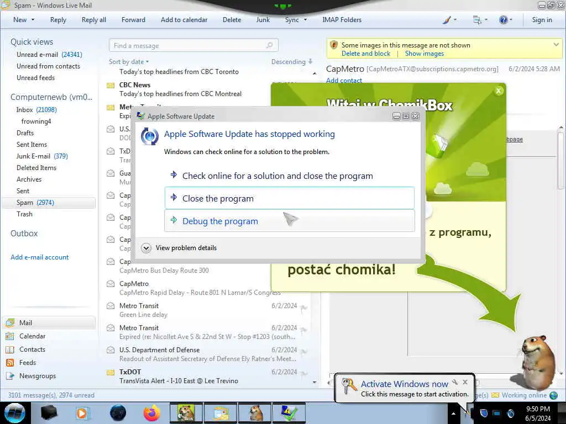
Task: Choose Close the program in the dialog
Action: (x=290, y=198)
